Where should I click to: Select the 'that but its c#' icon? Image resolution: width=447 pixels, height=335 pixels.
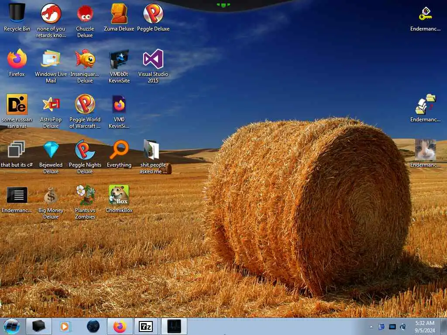17,153
